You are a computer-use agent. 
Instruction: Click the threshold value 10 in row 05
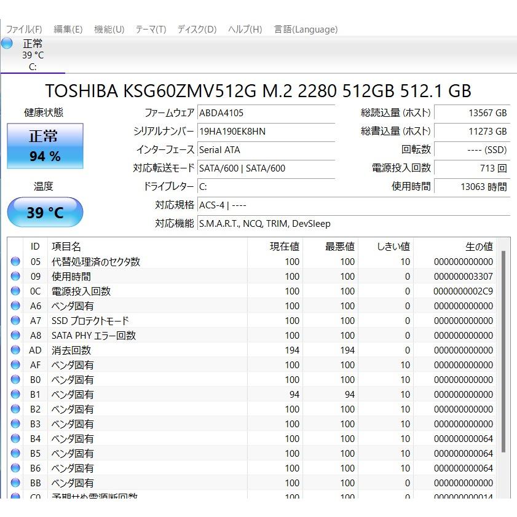tap(405, 262)
